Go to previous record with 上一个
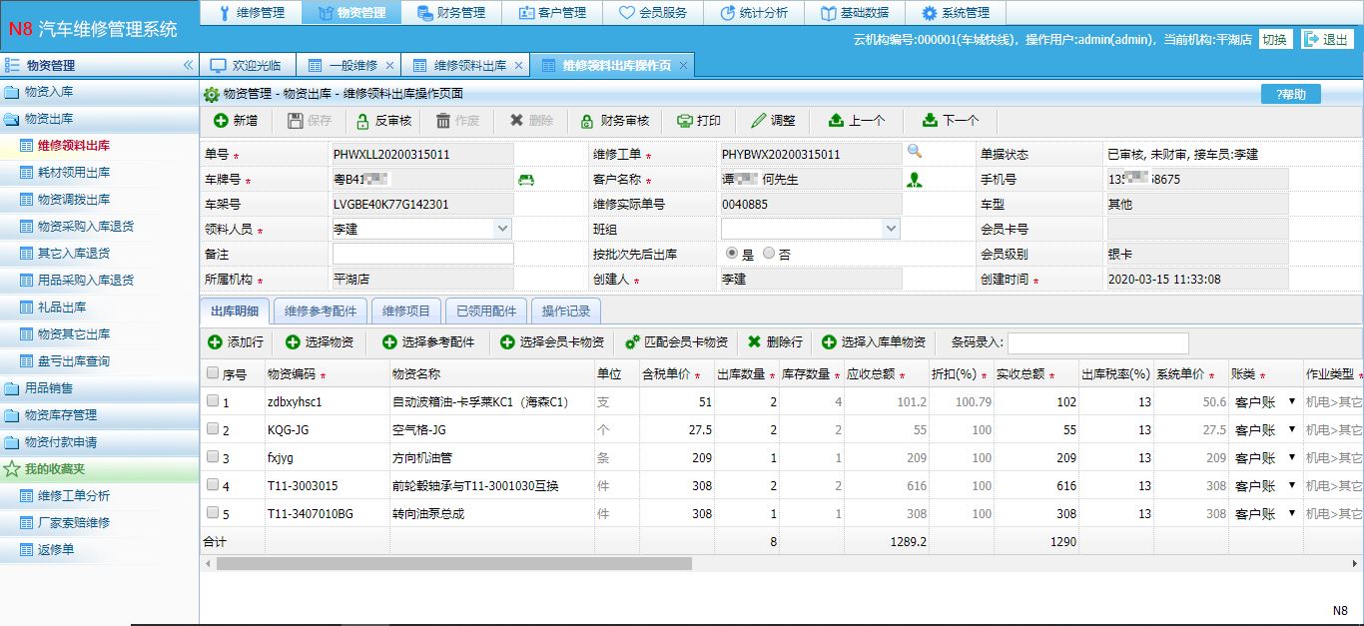This screenshot has height=626, width=1364. pyautogui.click(x=857, y=120)
